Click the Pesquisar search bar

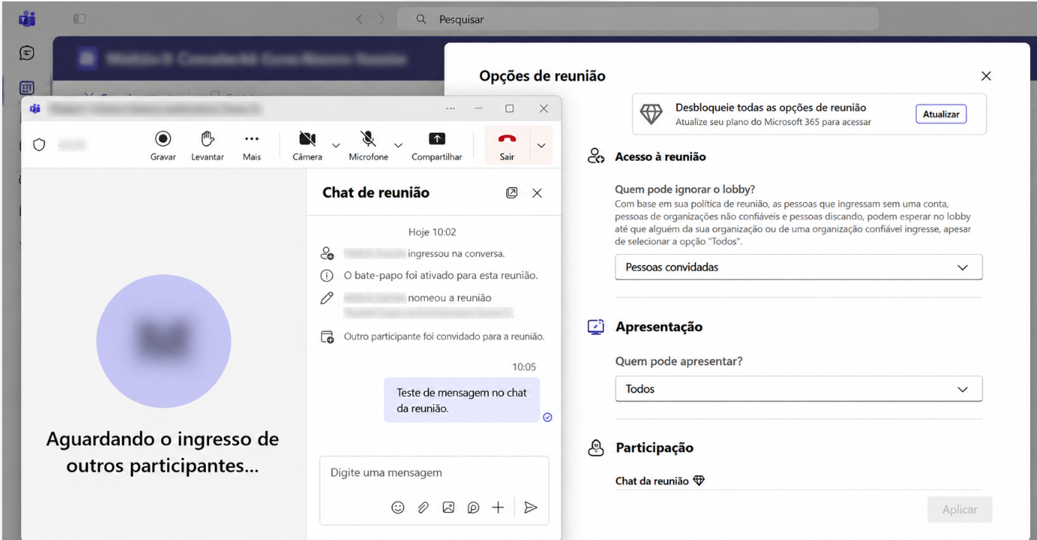click(638, 20)
